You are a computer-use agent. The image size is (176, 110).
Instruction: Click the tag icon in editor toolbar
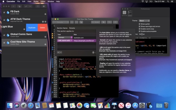(x=104, y=22)
